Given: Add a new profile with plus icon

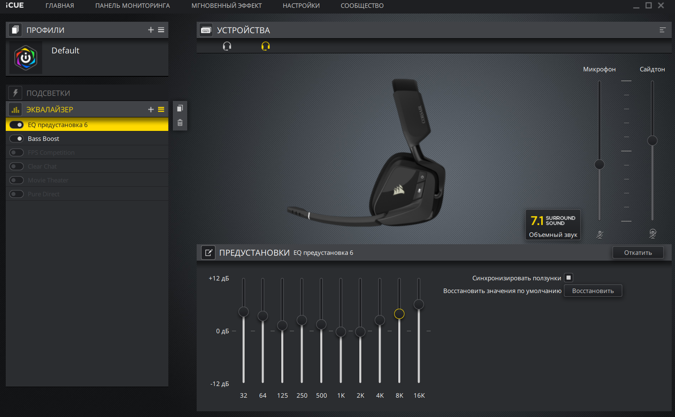Looking at the screenshot, I should [x=151, y=30].
